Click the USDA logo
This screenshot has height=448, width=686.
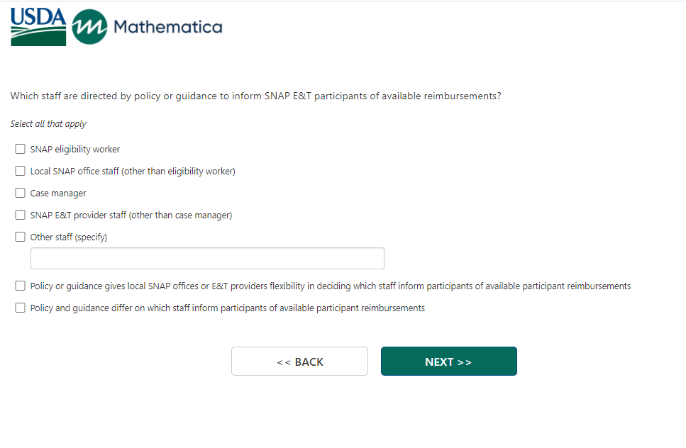pos(38,27)
